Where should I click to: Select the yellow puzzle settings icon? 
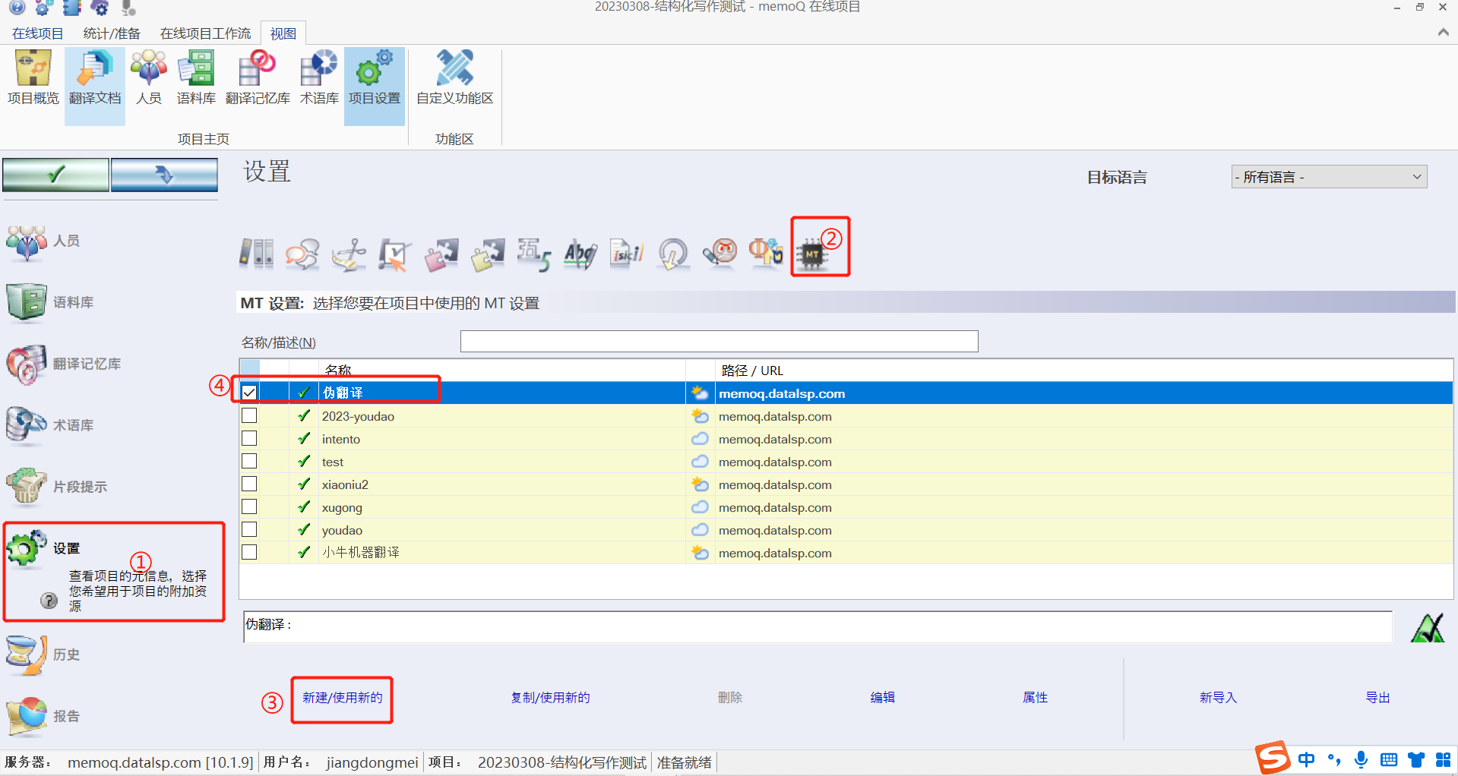(x=488, y=254)
